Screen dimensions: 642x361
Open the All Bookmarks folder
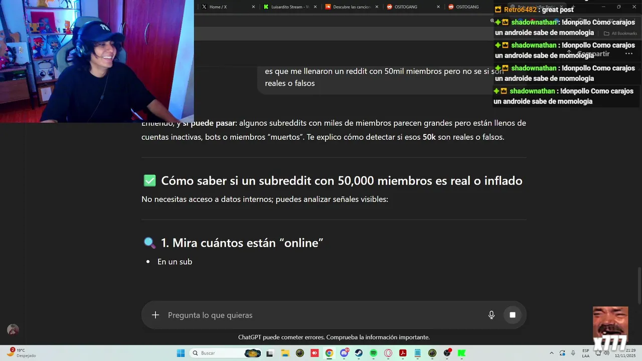[620, 34]
